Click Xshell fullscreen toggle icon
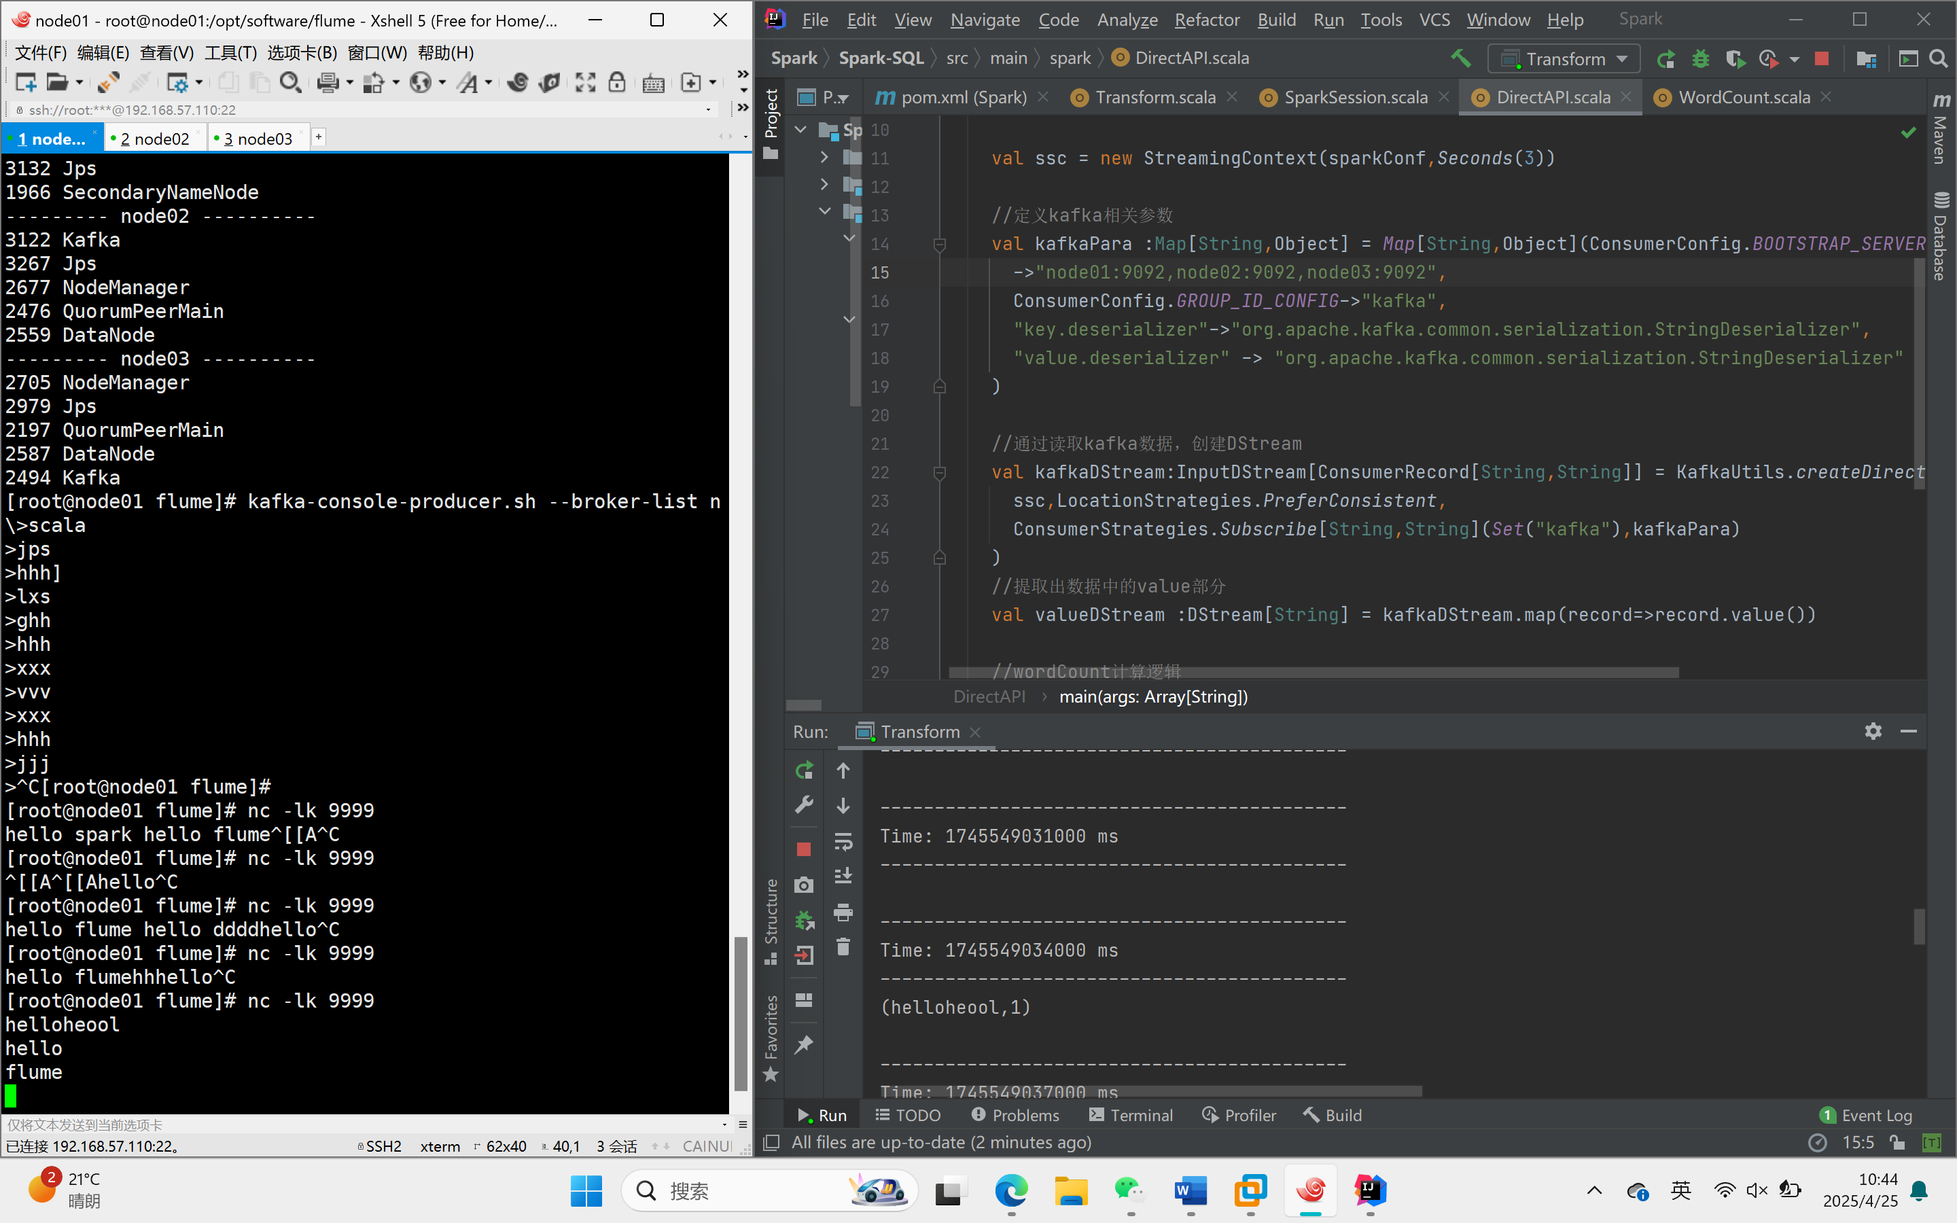This screenshot has width=1957, height=1223. pyautogui.click(x=584, y=82)
